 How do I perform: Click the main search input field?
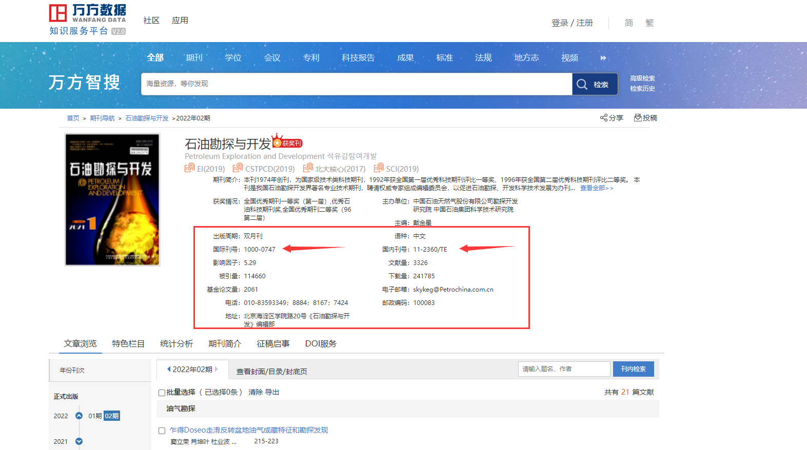[x=357, y=84]
